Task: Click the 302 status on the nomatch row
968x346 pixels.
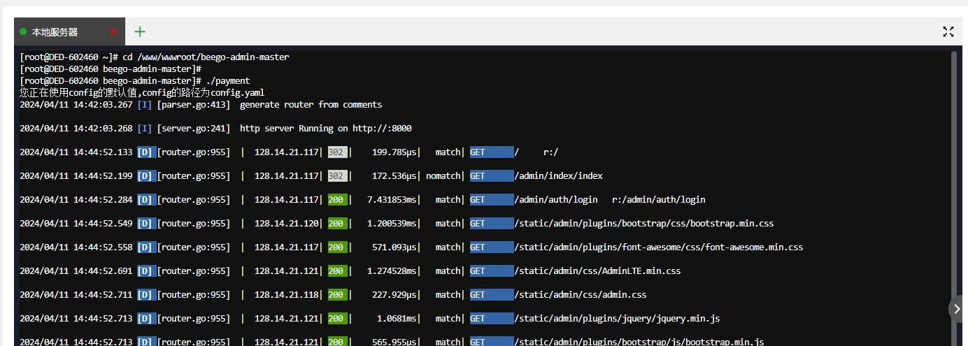Action: 336,176
